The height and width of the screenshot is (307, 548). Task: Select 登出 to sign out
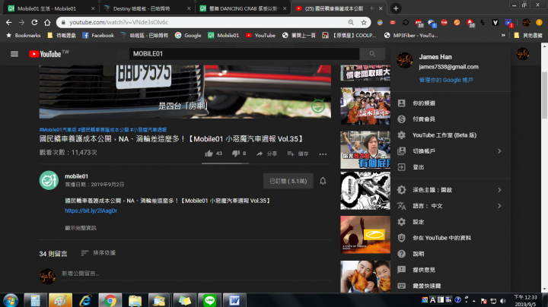pyautogui.click(x=450, y=167)
